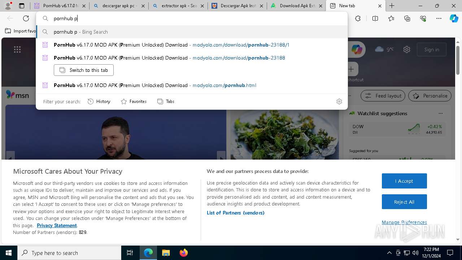Close the New tab tab
Image resolution: width=462 pixels, height=260 pixels.
pos(380,6)
